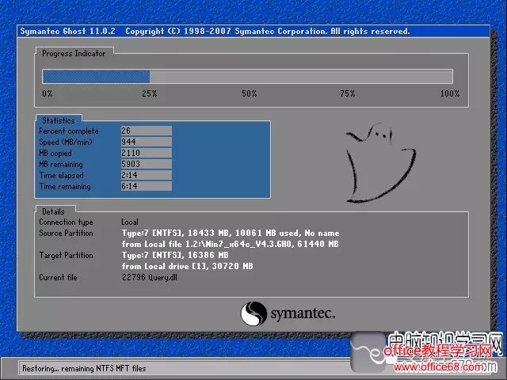The height and width of the screenshot is (380, 507).
Task: Click the Speed value 944
Action: pos(146,142)
